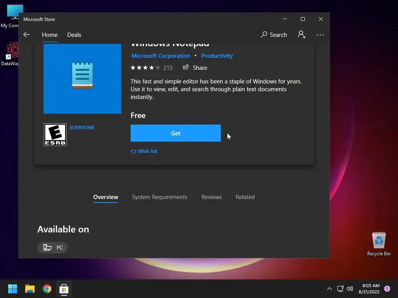This screenshot has height=298, width=398.
Task: Click the computer icon in the PC chip
Action: click(47, 247)
